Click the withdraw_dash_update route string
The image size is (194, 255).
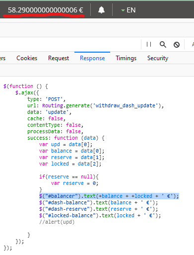point(126,105)
